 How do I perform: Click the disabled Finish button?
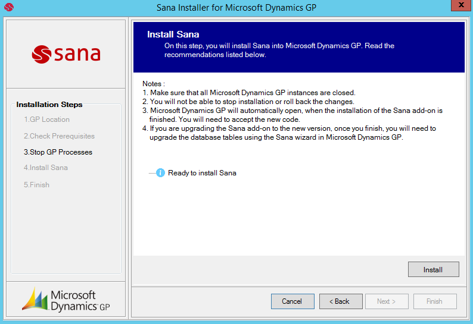(x=435, y=301)
